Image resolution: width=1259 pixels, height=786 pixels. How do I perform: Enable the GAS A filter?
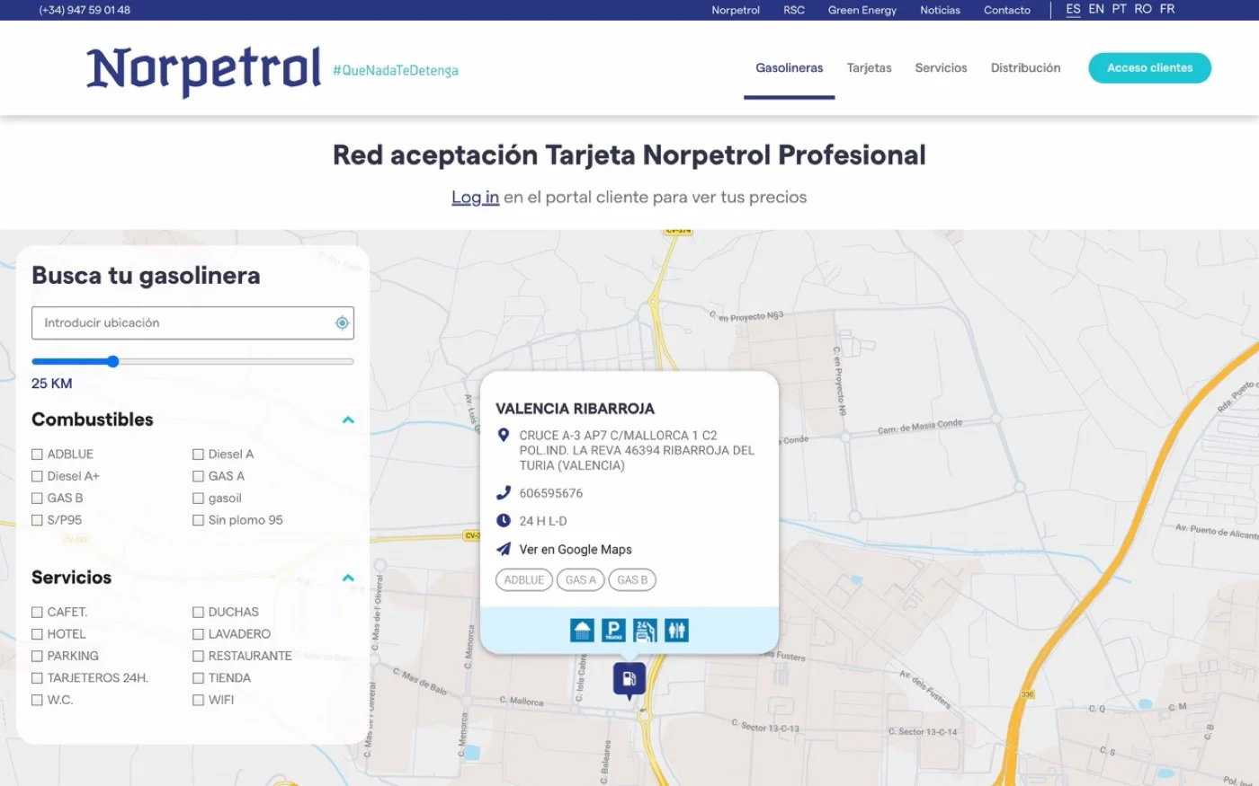198,476
